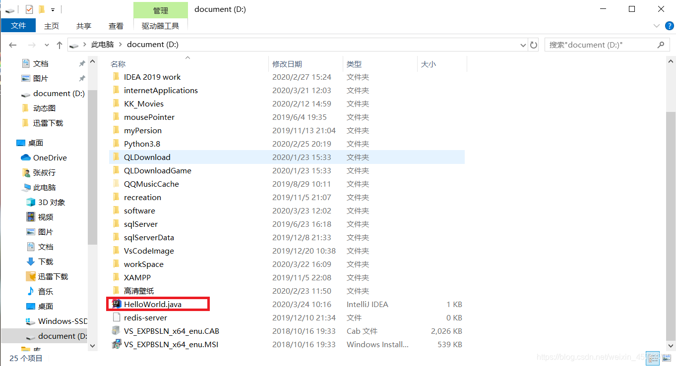Open the 驱动器工具 tab

tap(160, 26)
